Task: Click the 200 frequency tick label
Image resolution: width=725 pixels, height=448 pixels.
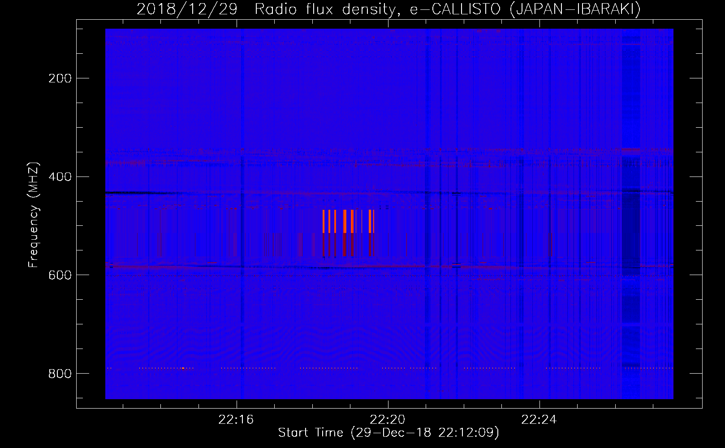Action: pyautogui.click(x=60, y=78)
